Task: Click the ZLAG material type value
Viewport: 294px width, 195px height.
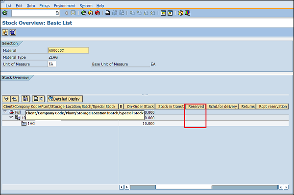Action: pos(53,57)
